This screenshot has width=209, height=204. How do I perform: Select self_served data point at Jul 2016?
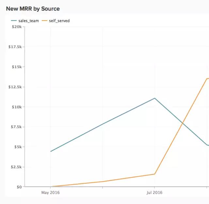tap(155, 174)
